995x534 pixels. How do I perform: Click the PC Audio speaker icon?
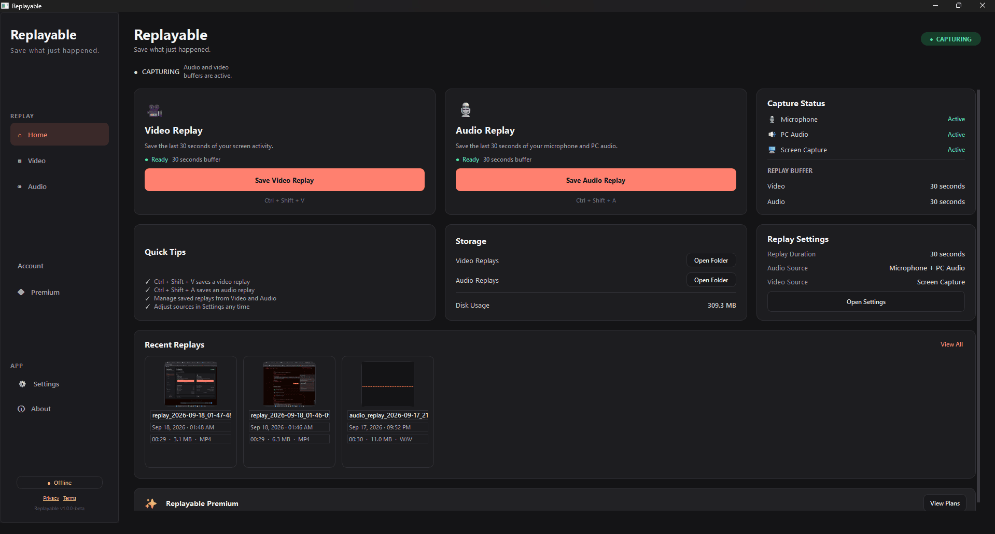(772, 135)
